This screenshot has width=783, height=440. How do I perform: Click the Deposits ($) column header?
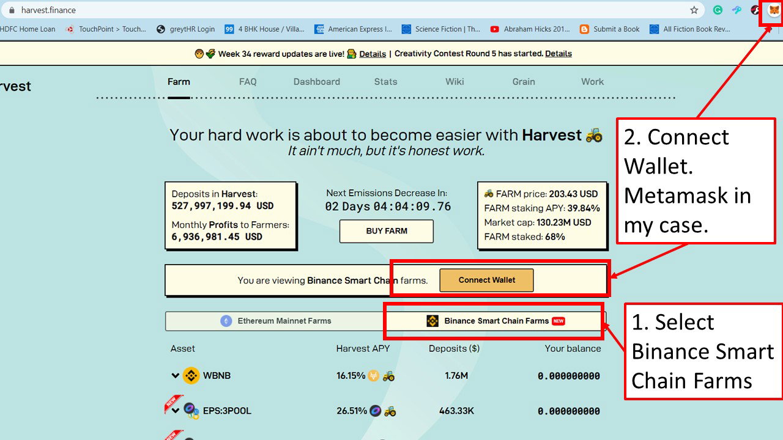[x=454, y=349]
